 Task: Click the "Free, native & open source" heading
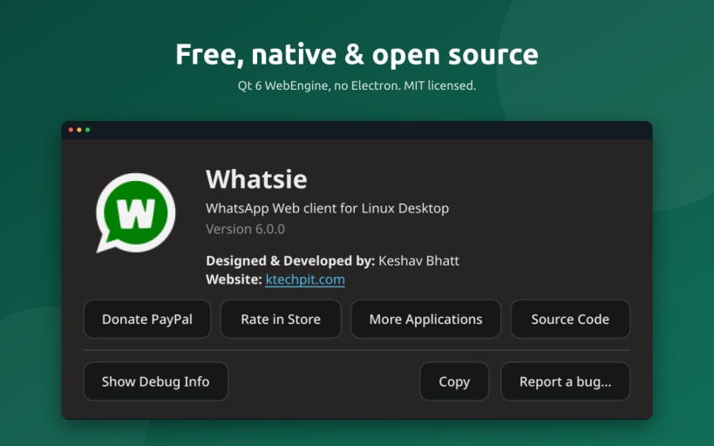pos(357,54)
